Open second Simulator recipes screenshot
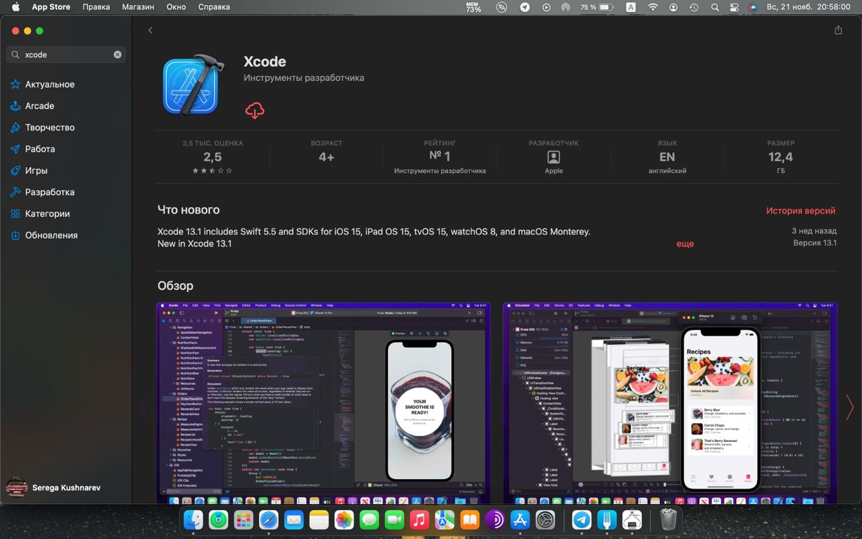This screenshot has height=539, width=862. tap(670, 403)
